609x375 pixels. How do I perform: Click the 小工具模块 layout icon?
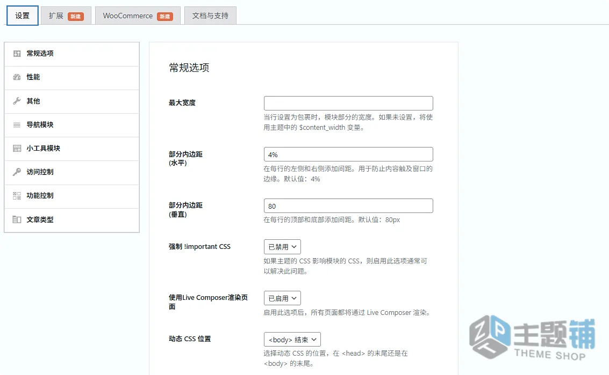tap(17, 149)
